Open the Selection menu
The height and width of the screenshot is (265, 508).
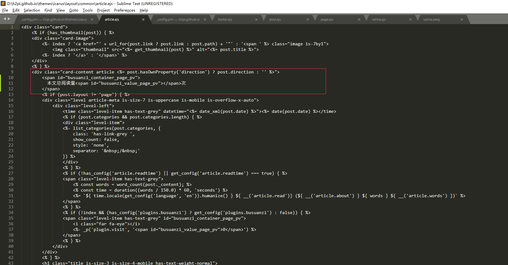click(32, 10)
